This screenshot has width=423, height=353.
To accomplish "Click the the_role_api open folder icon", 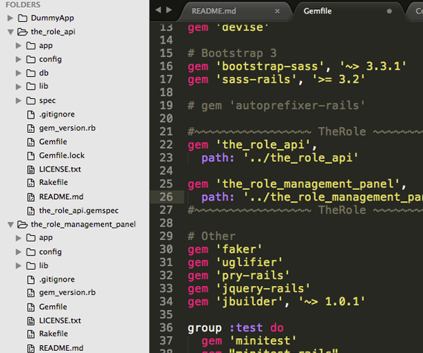I will pos(23,32).
